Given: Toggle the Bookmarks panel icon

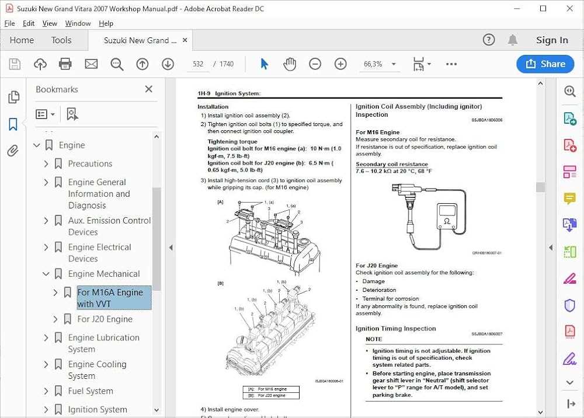Looking at the screenshot, I should click(13, 124).
